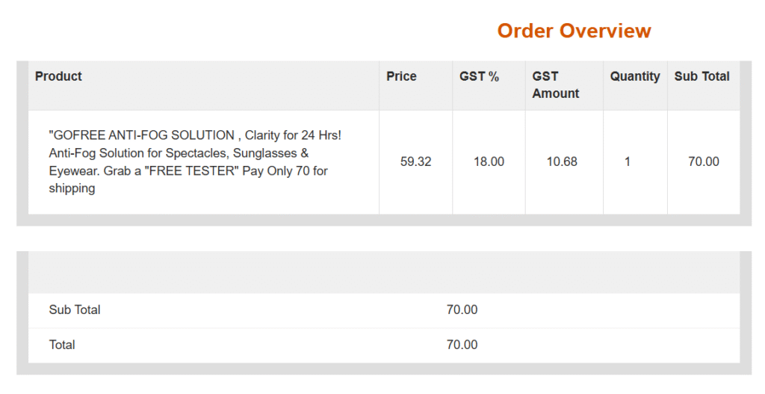Viewport: 765px width, 394px height.
Task: Click the empty gray summary header bar
Action: (384, 272)
